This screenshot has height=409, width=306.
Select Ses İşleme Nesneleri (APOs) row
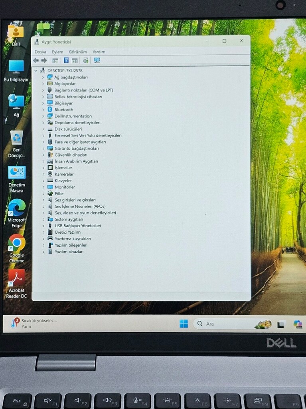pyautogui.click(x=80, y=206)
